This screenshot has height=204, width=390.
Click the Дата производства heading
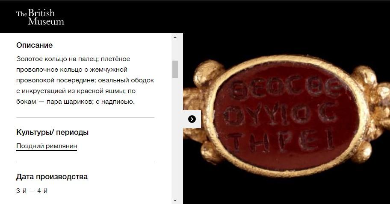click(52, 177)
